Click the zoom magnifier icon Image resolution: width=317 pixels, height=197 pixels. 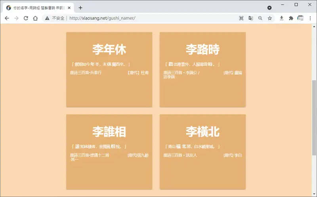pyautogui.click(x=260, y=18)
